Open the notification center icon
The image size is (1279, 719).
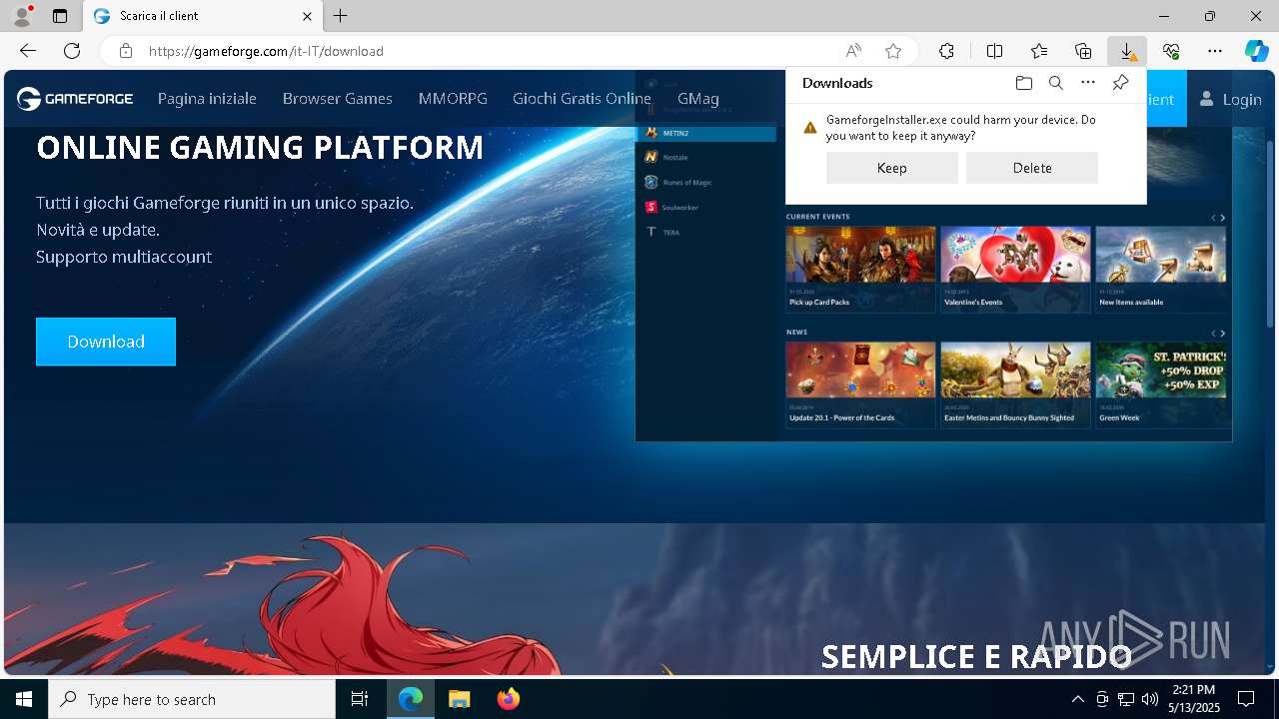tap(1246, 699)
